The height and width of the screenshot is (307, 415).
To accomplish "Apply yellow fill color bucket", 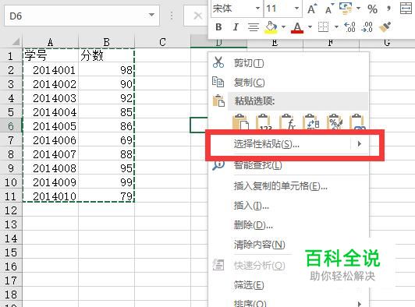I will point(271,27).
